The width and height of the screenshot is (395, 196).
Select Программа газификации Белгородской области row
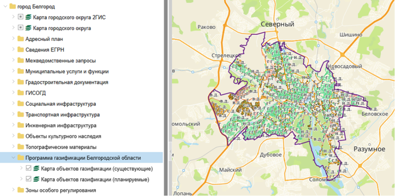coord(82,158)
